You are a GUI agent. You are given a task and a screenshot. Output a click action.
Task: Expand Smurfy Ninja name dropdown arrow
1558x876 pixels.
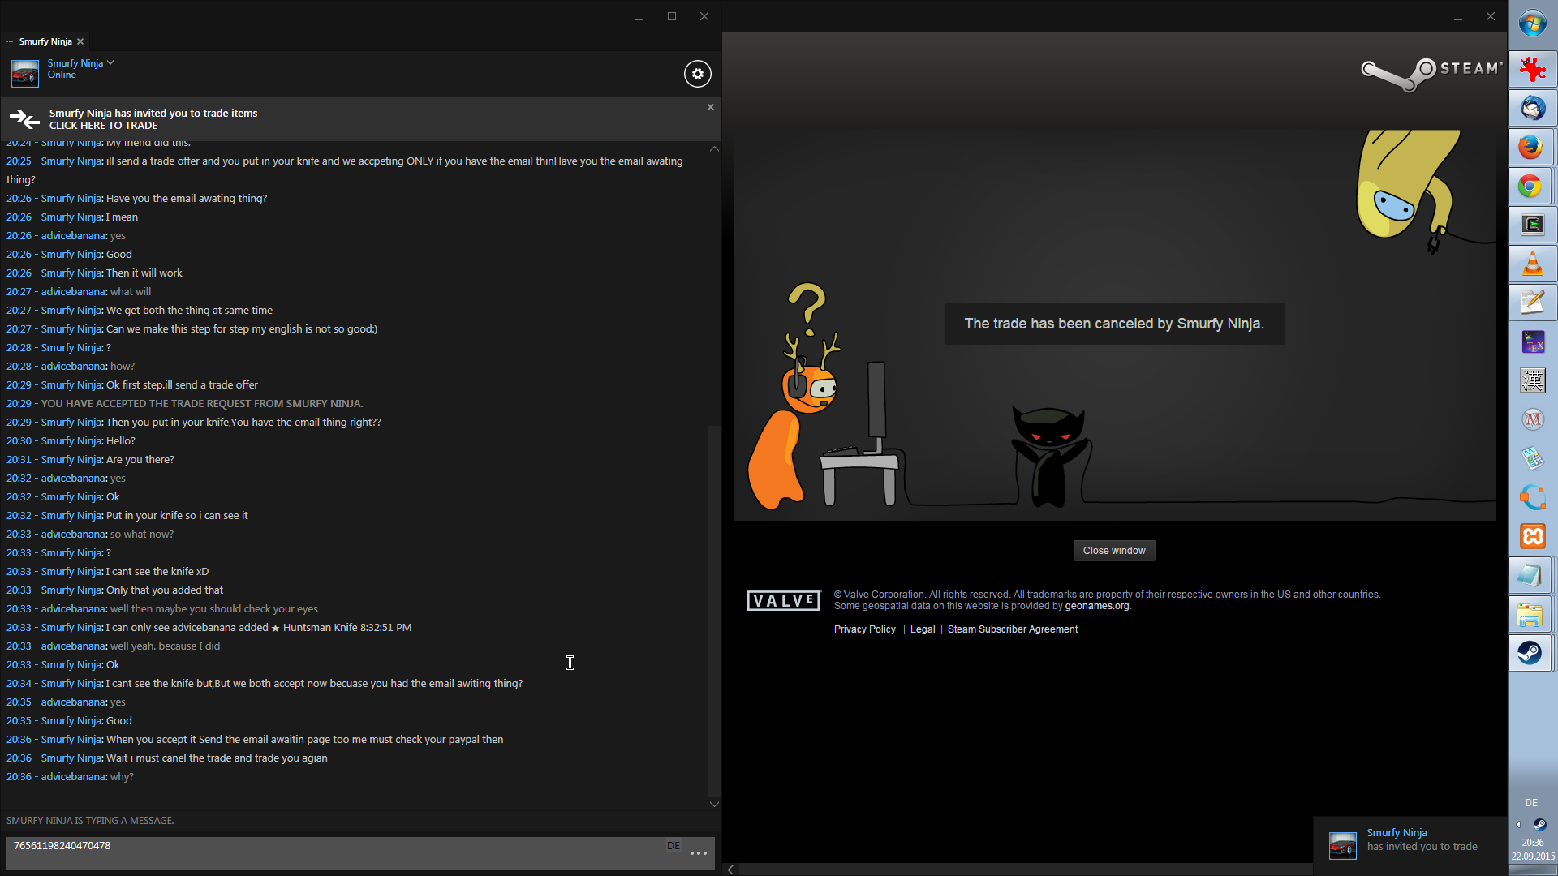point(110,62)
